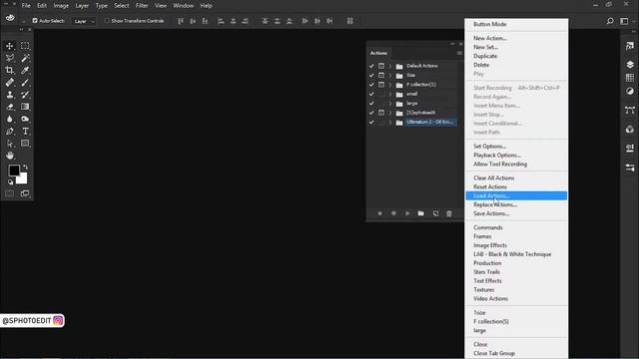Image resolution: width=639 pixels, height=359 pixels.
Task: Select the Hand tool
Action: pyautogui.click(x=10, y=156)
